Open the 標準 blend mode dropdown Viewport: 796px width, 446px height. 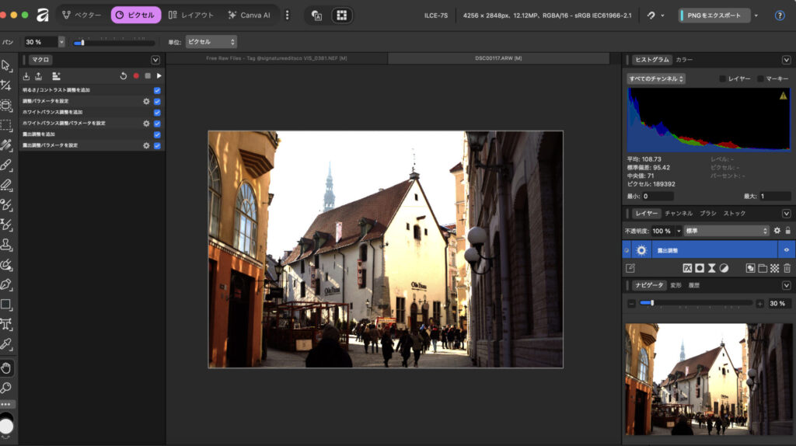coord(725,231)
